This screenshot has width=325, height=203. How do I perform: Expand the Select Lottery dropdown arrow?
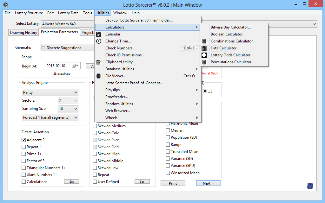(x=315, y=24)
